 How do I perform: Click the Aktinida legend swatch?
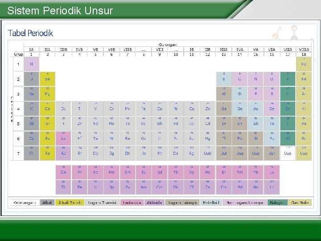click(x=154, y=203)
